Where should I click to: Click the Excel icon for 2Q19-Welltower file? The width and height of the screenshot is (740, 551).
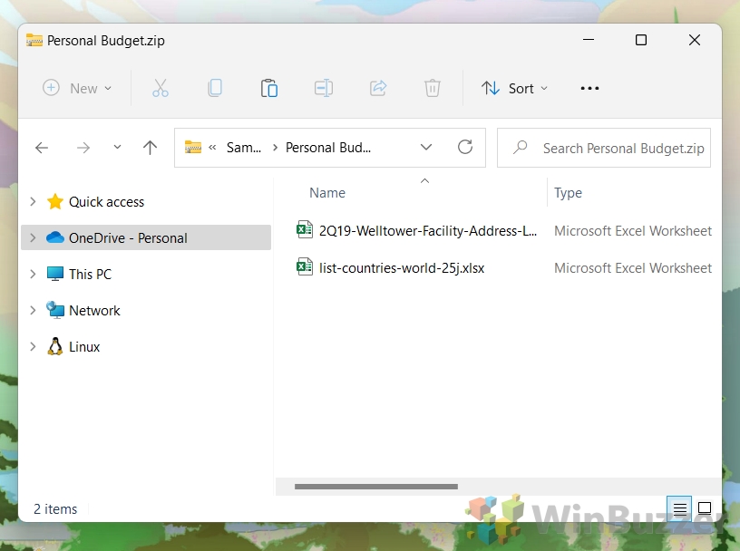[305, 230]
